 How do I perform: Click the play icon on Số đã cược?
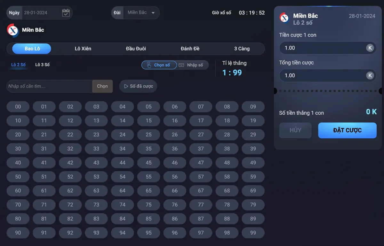tap(126, 86)
